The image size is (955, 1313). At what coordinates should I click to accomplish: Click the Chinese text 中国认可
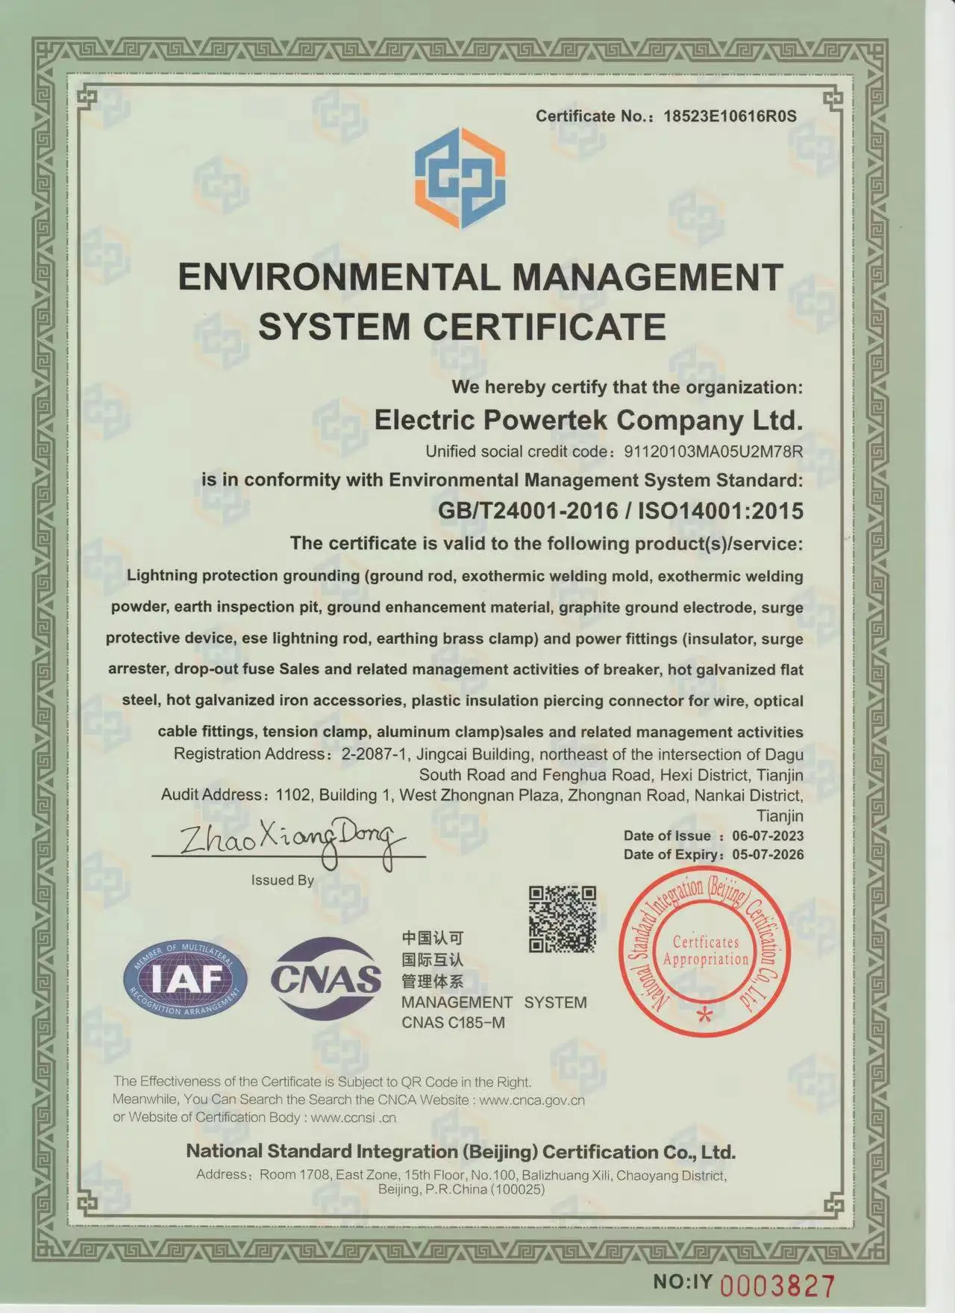(432, 938)
